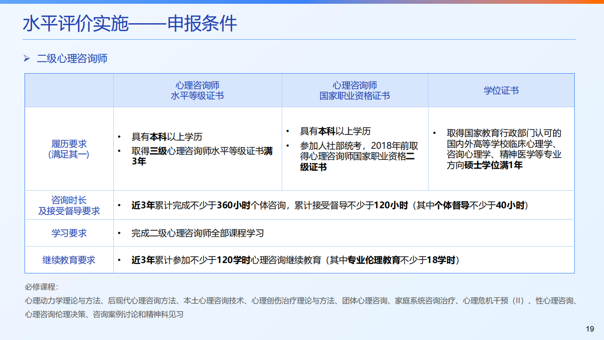Click the 心理咨询师水平等级证书 column header

pos(197,90)
